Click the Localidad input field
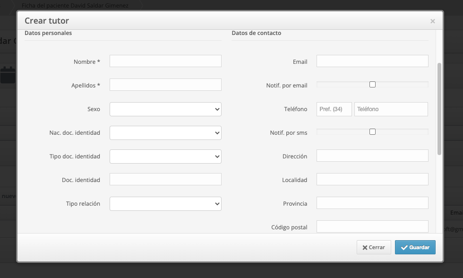Viewport: 463px width, 278px height. click(x=372, y=179)
